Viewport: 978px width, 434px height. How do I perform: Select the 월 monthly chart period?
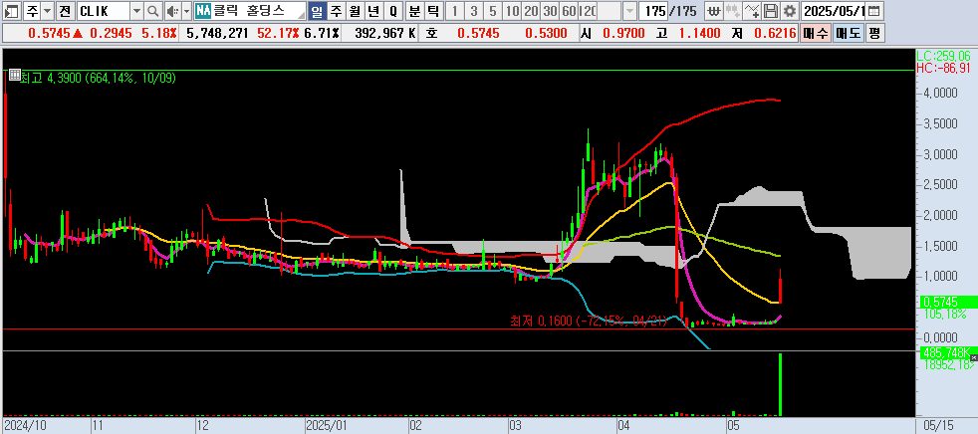[355, 11]
